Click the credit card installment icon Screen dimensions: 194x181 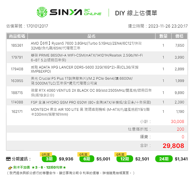pyautogui.click(x=8, y=159)
